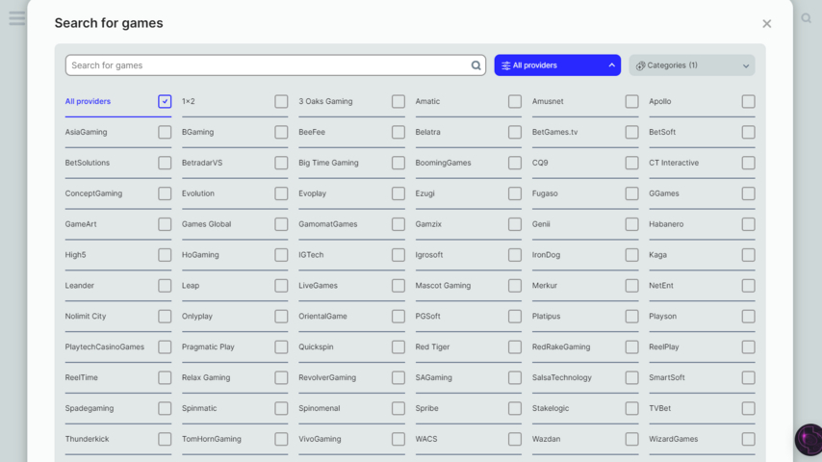Check the Big Time Gaming box
The image size is (822, 462).
click(x=398, y=163)
